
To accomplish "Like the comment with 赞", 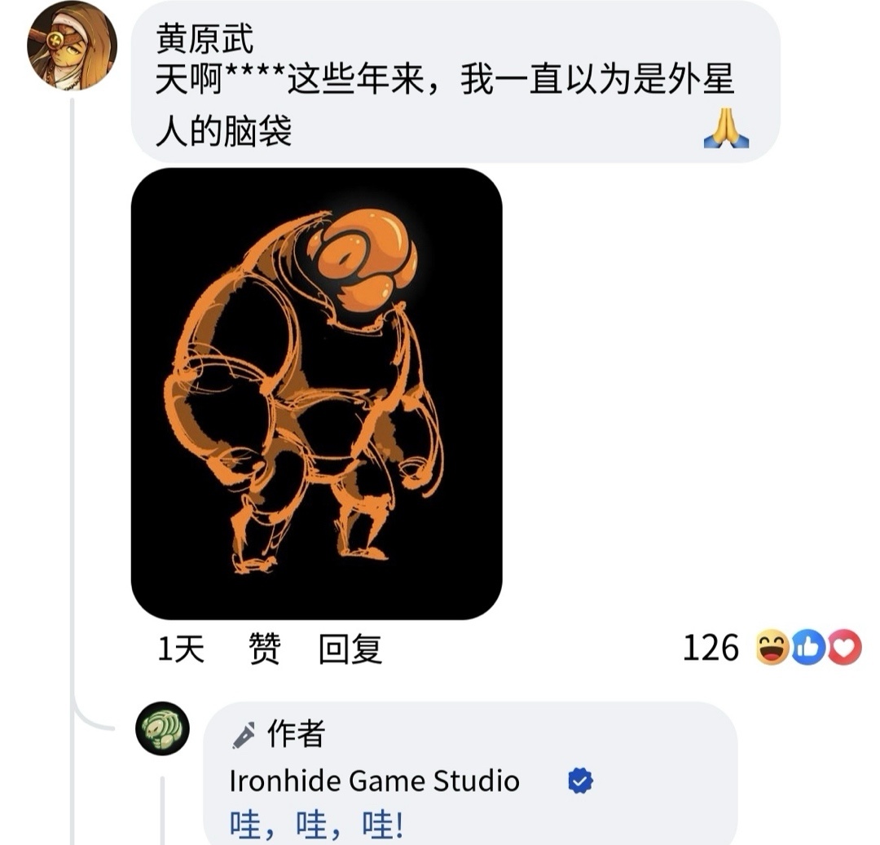I will coord(264,649).
